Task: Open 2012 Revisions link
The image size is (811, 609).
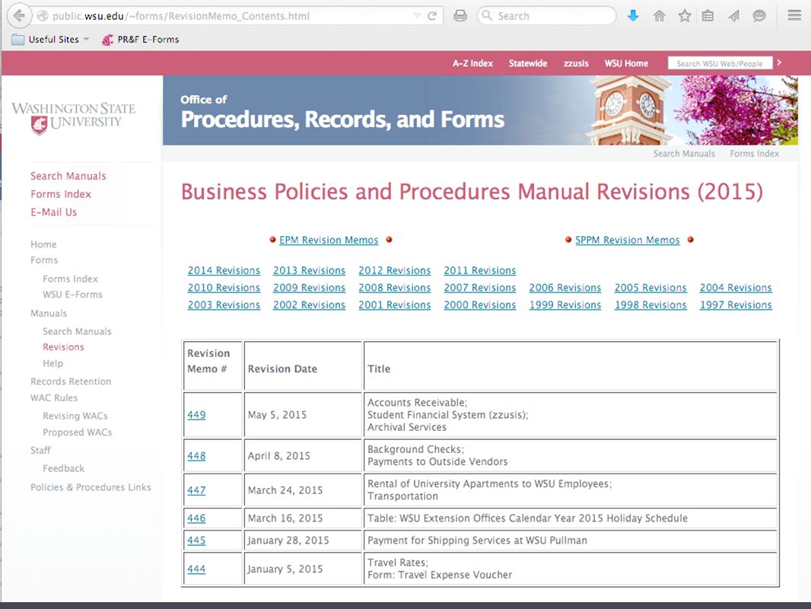Action: pos(395,270)
